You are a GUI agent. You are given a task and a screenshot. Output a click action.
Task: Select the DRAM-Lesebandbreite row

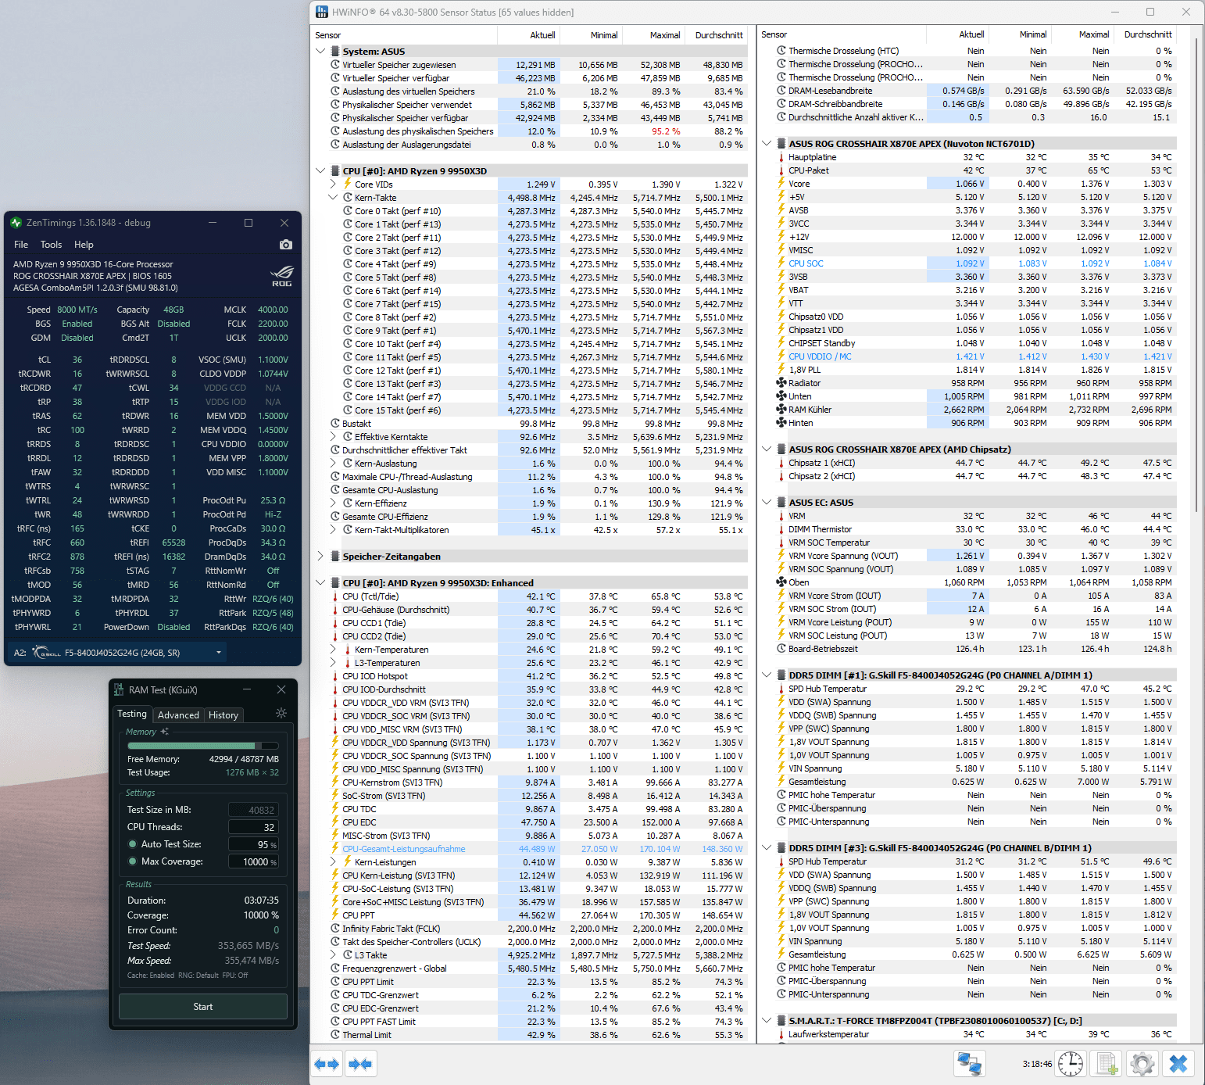pos(975,91)
